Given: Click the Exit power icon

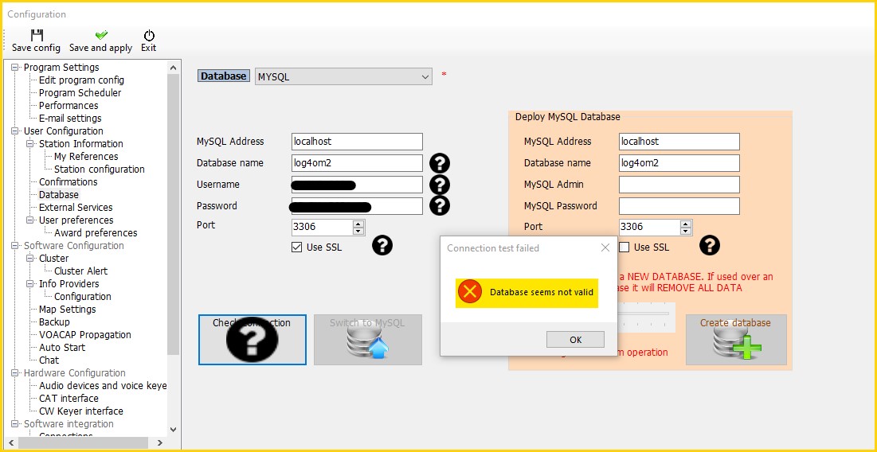Looking at the screenshot, I should 149,35.
